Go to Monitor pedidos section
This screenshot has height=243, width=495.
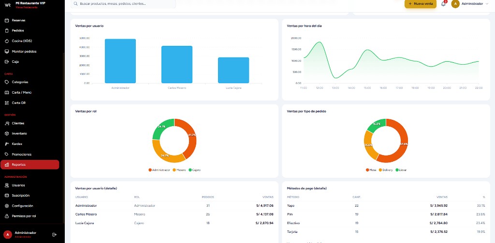pos(29,51)
